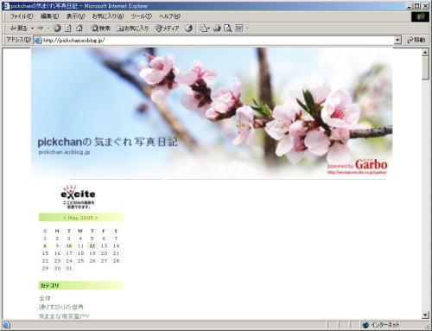This screenshot has height=331, width=432.
Task: Click the vertical scrollbar up arrow
Action: tap(425, 52)
